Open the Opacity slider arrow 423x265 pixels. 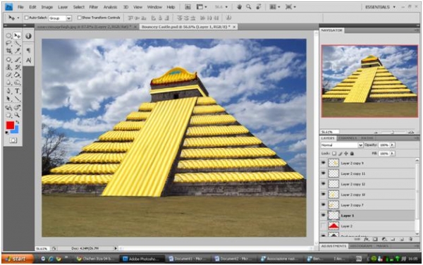click(x=392, y=145)
